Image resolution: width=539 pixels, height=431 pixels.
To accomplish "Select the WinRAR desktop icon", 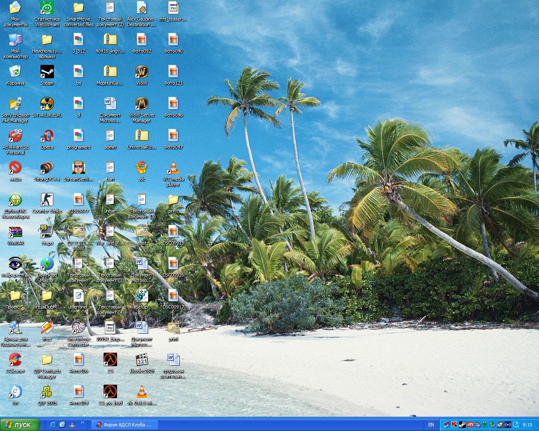I will coord(15,232).
